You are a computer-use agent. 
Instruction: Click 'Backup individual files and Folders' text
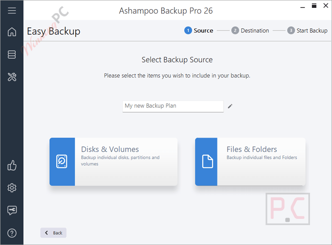(262, 158)
